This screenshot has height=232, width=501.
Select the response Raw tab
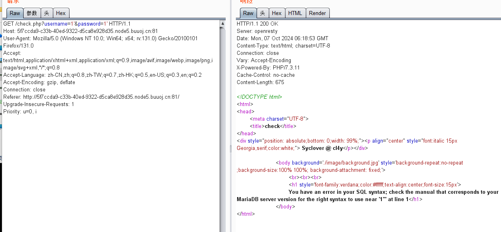248,13
